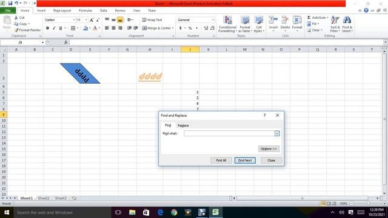
Task: Switch to the Sheet3 worksheet tab
Action: tap(61, 198)
